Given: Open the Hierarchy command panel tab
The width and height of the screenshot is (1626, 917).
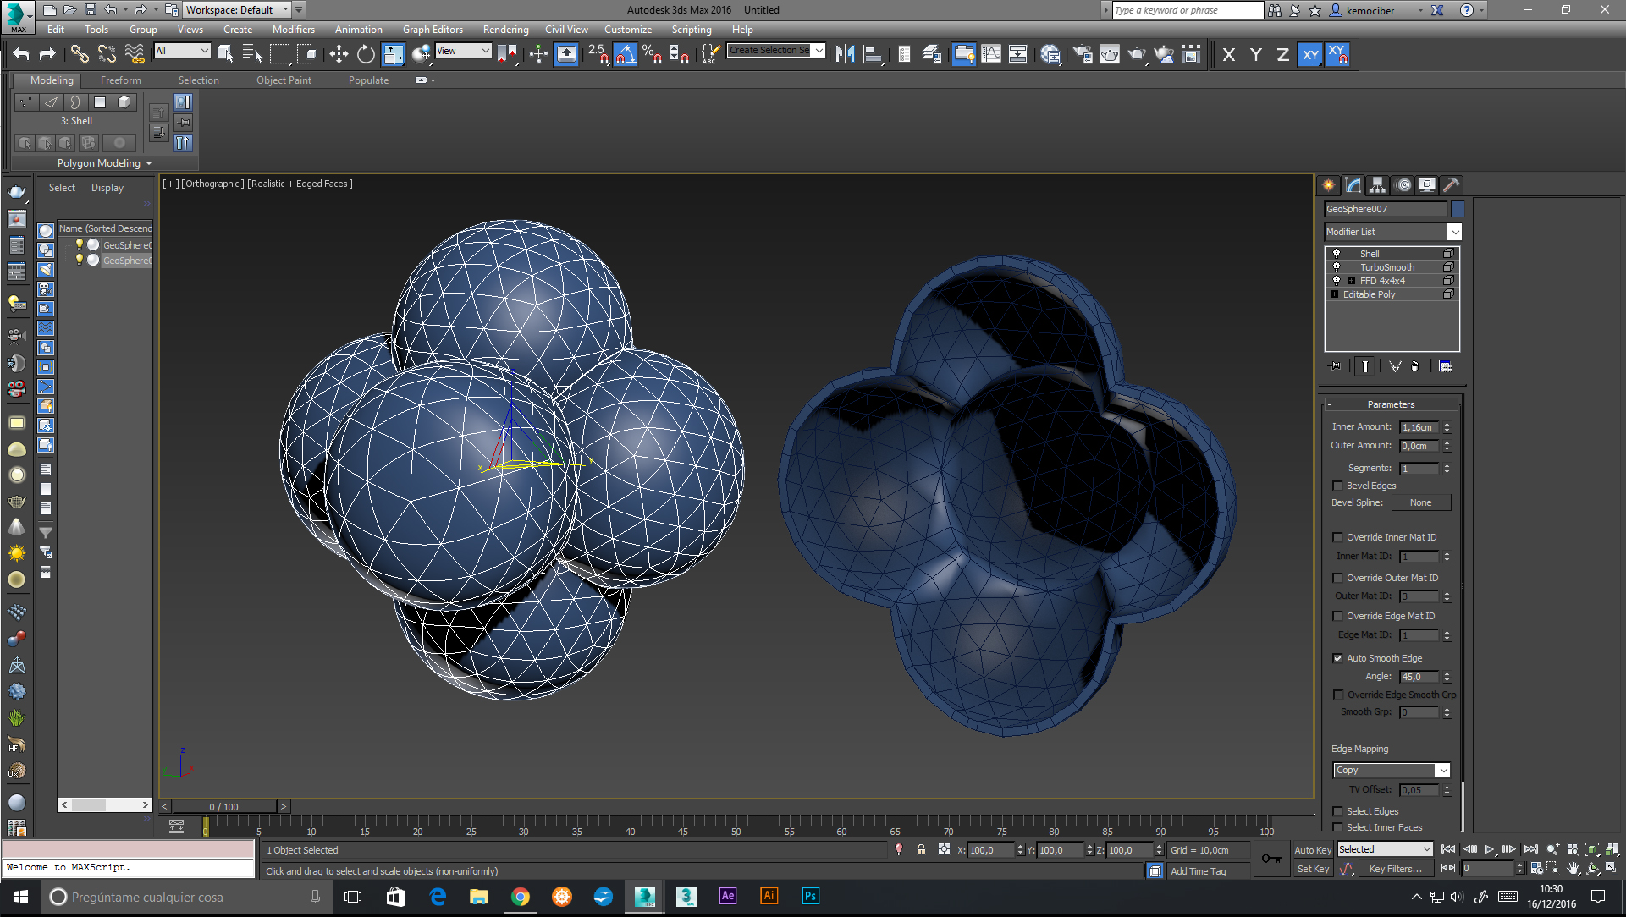Looking at the screenshot, I should coord(1377,185).
